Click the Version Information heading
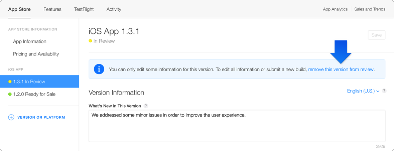Screen dimensions: 394x151 [x=116, y=93]
